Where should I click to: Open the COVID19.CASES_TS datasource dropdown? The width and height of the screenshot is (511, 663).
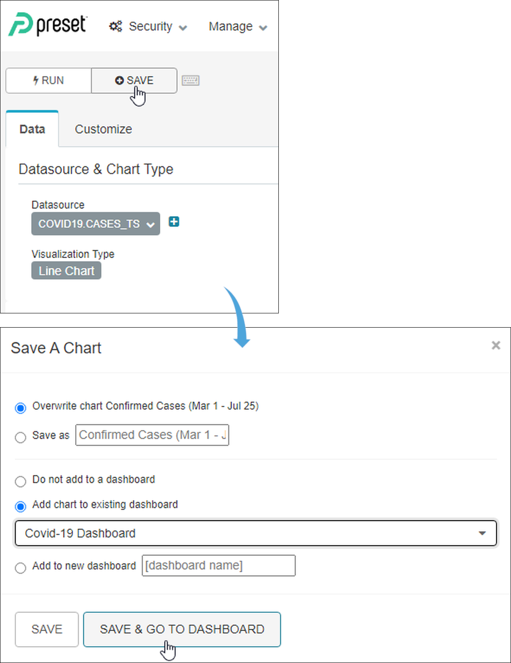tap(95, 224)
